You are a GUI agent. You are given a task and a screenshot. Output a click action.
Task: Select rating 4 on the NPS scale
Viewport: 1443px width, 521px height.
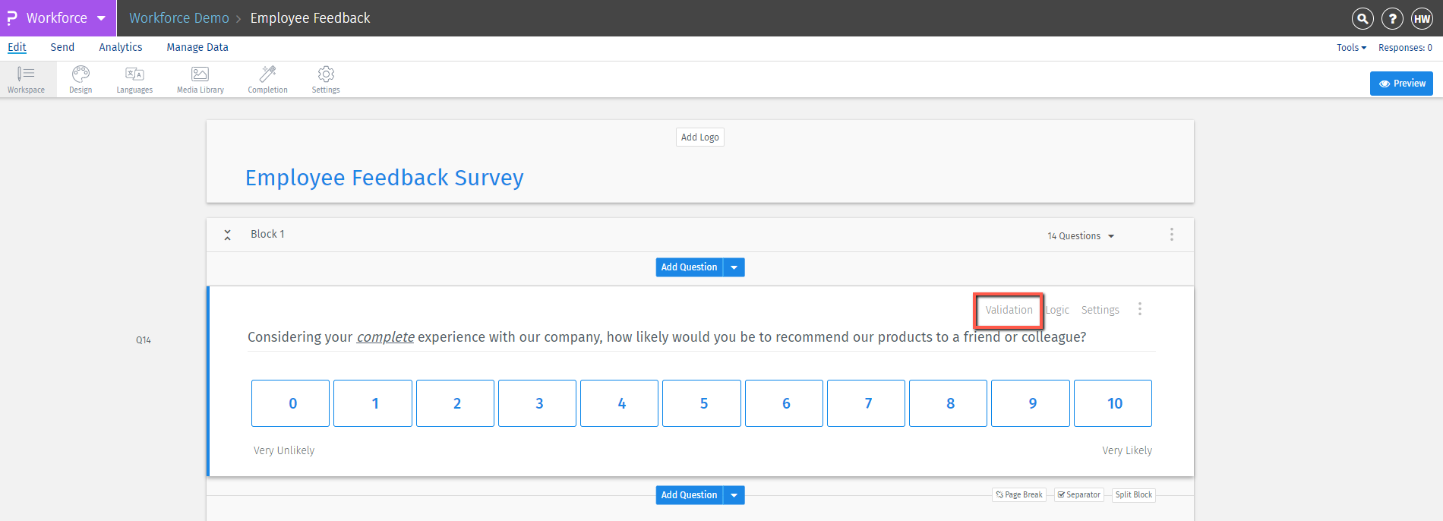[620, 403]
